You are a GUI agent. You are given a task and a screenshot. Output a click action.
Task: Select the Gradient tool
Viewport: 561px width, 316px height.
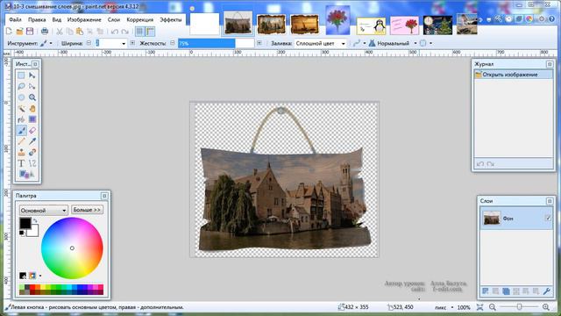32,119
